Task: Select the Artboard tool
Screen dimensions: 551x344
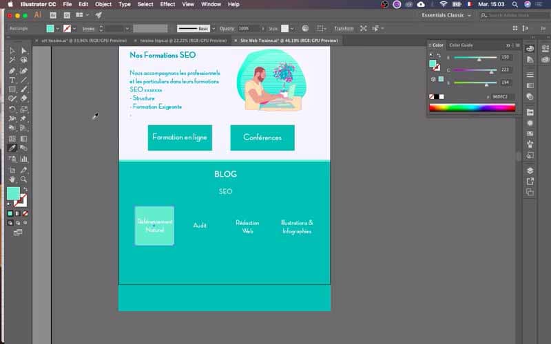Action: click(12, 170)
